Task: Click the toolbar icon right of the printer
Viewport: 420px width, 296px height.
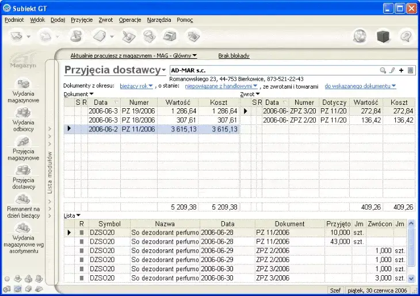Action: point(193,36)
